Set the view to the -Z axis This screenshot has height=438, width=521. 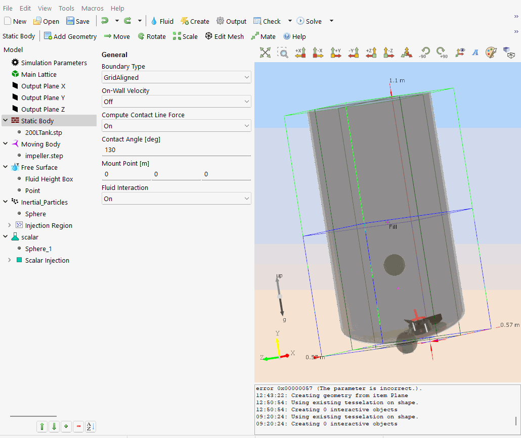(388, 53)
